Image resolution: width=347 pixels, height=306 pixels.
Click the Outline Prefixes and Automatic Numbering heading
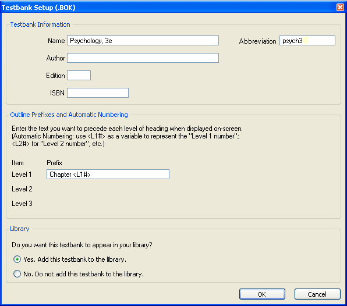click(69, 115)
